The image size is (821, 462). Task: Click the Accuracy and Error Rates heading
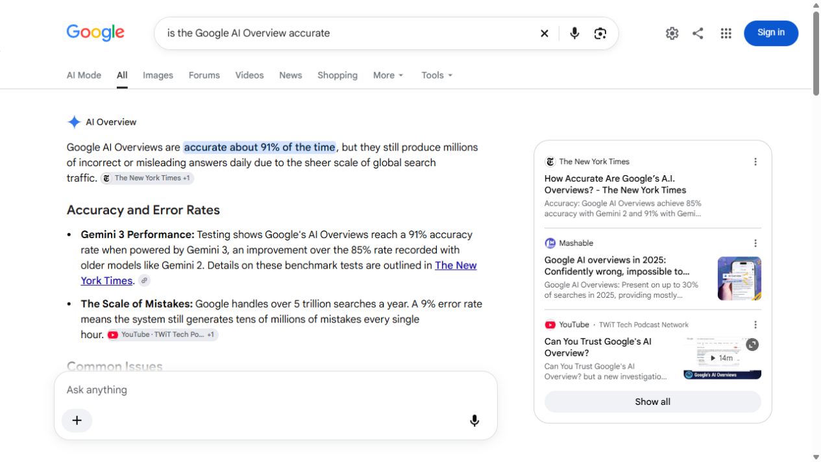click(143, 210)
